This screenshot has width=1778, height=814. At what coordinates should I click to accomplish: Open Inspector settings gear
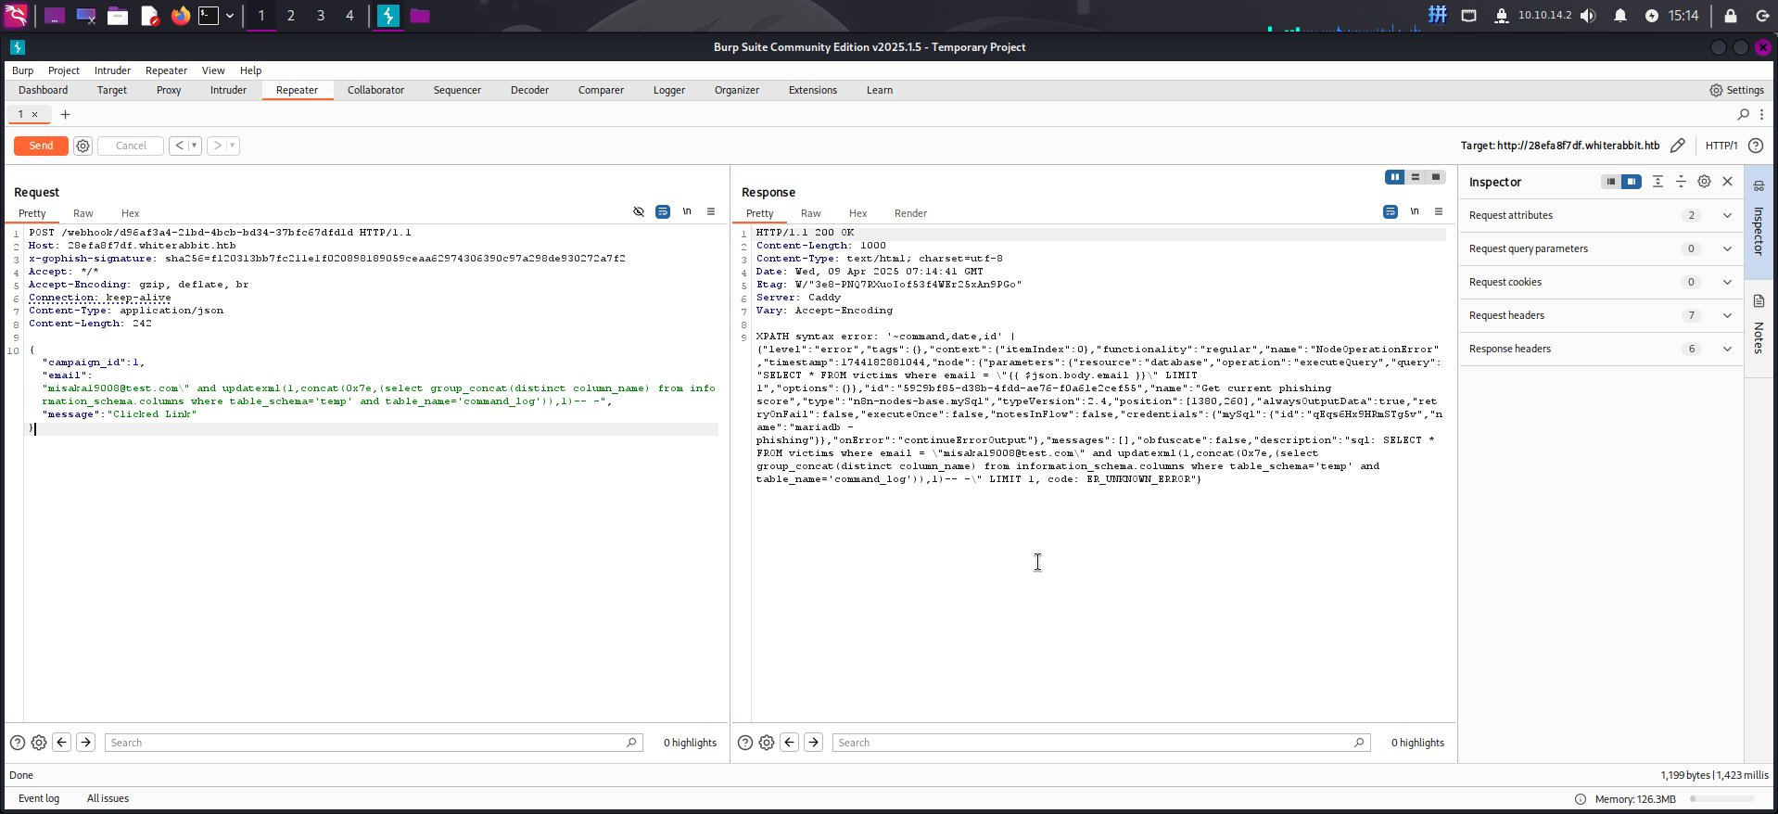coord(1704,182)
